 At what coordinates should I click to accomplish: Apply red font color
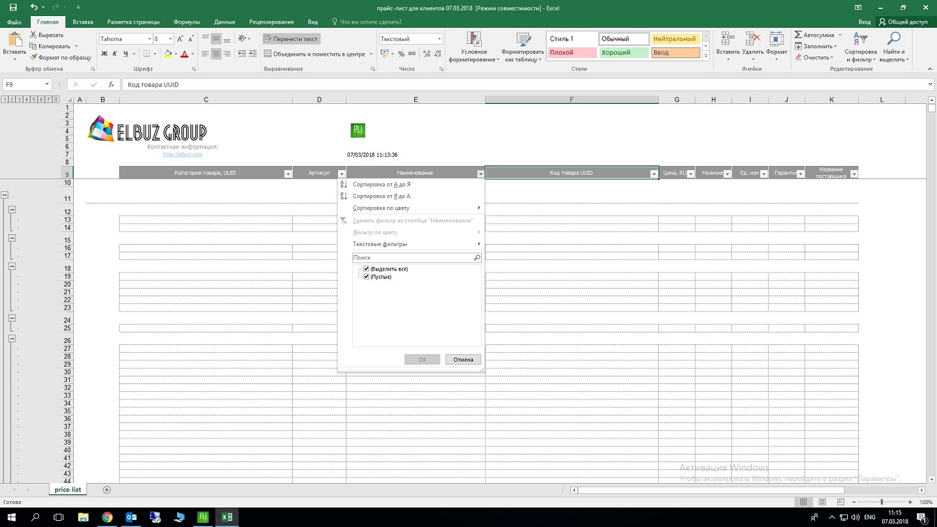[184, 54]
